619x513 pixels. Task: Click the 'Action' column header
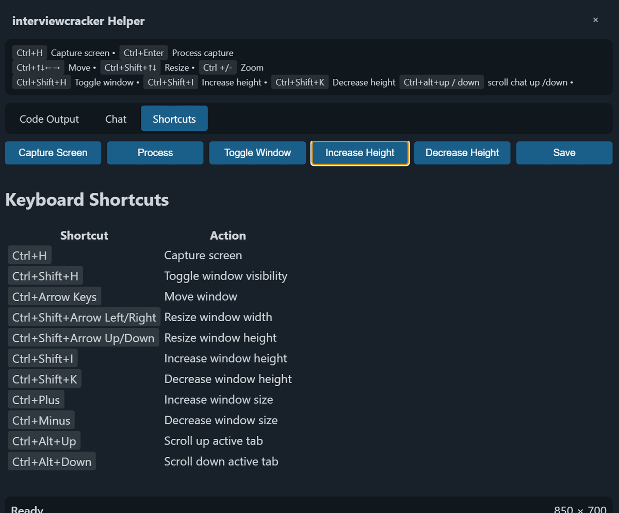(228, 236)
